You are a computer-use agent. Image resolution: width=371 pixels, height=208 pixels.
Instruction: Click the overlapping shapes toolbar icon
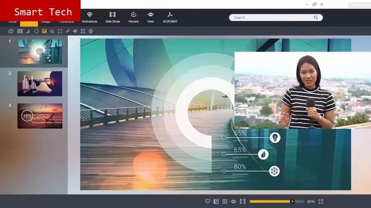(x=52, y=31)
